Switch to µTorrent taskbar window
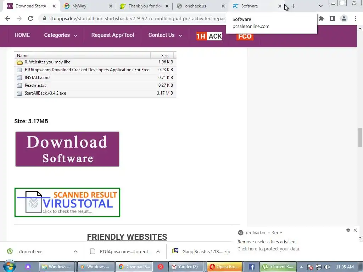363x272 pixels. tap(278, 267)
